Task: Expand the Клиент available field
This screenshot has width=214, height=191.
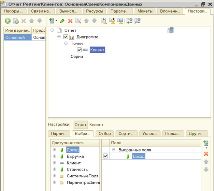Action: [55, 163]
